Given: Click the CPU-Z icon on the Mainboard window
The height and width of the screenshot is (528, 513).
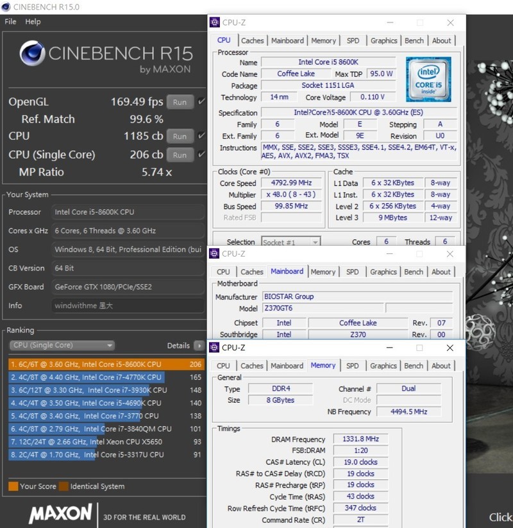Looking at the screenshot, I should click(x=214, y=253).
